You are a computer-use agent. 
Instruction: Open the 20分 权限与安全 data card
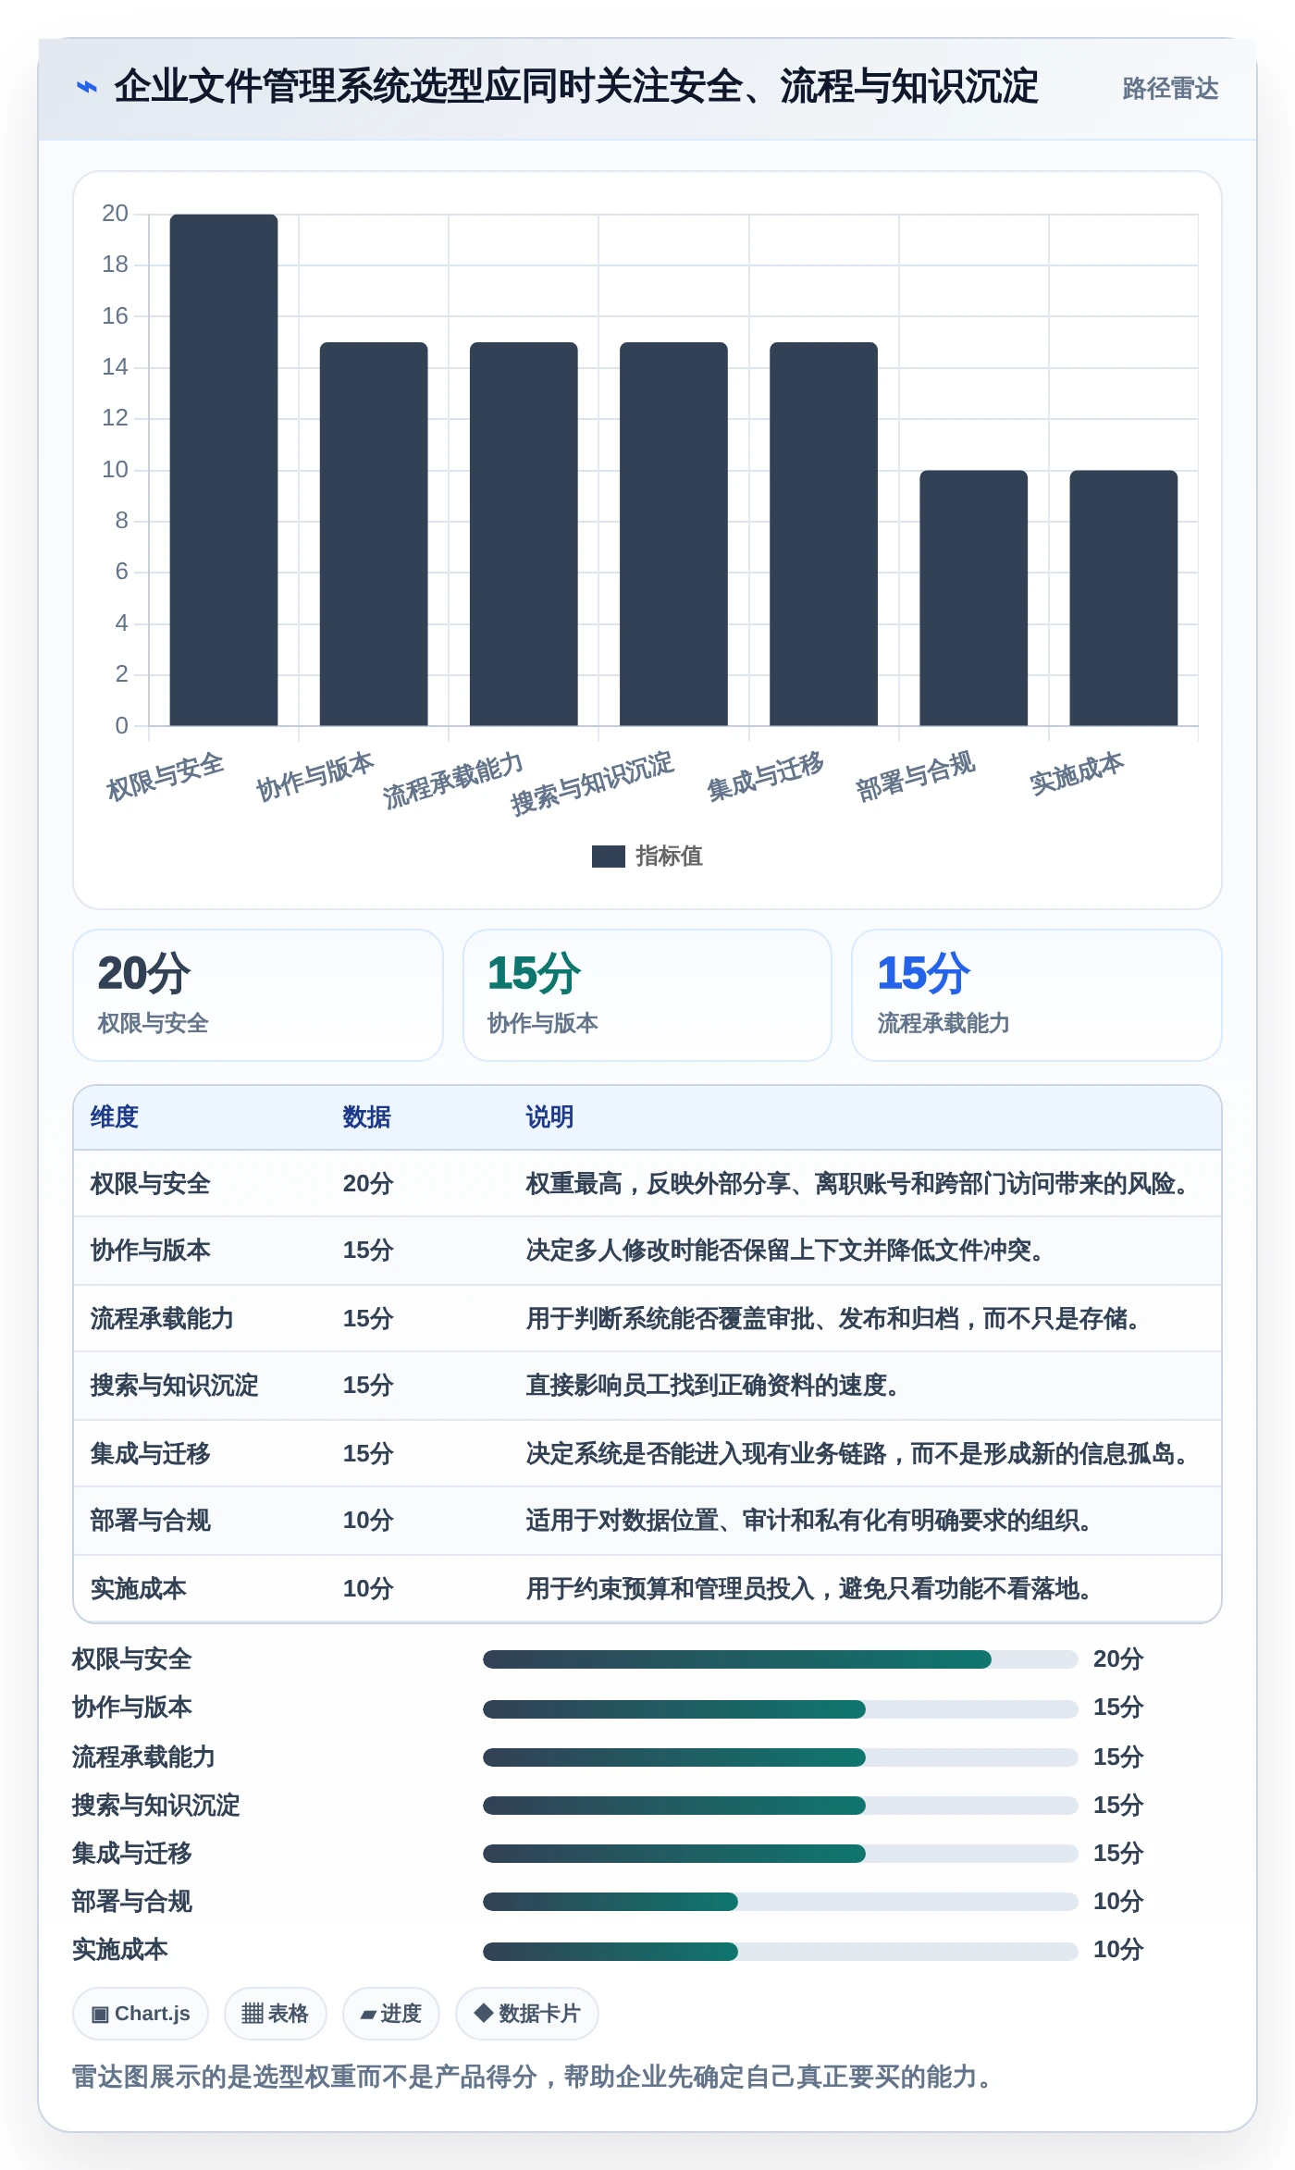pos(258,995)
